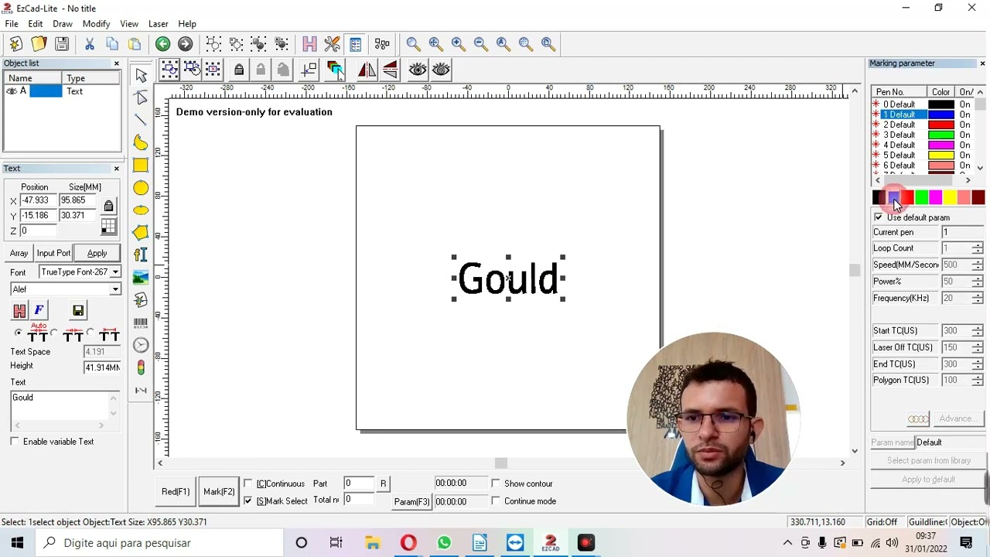Pick the yellow color swatch in pen palette
The image size is (990, 557).
click(x=950, y=198)
